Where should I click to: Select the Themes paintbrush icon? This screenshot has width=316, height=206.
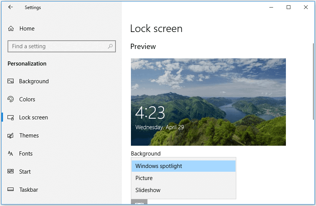(x=11, y=136)
